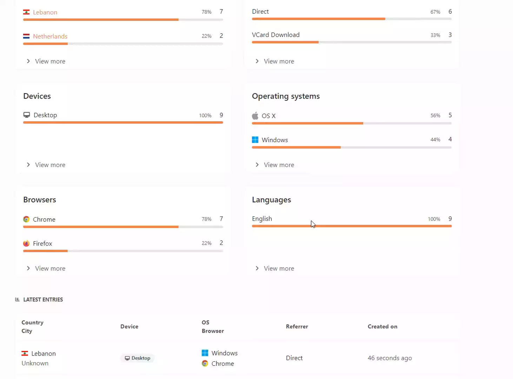Click the Lebanon progress bar

click(123, 20)
